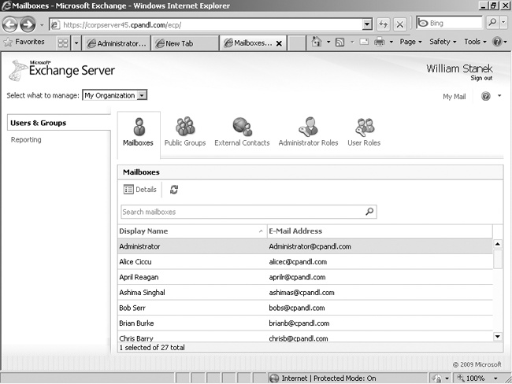
Task: Switch to the New Tab browser tab
Action: pyautogui.click(x=184, y=43)
